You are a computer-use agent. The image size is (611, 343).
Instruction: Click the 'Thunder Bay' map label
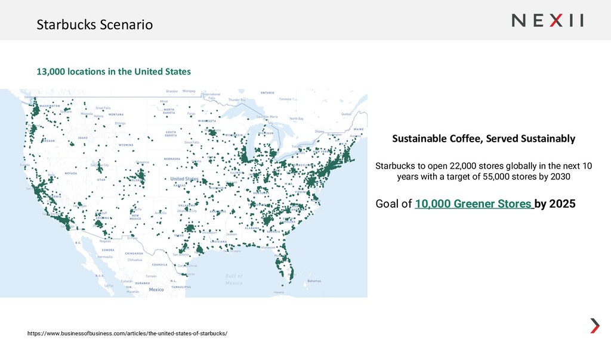[237, 100]
